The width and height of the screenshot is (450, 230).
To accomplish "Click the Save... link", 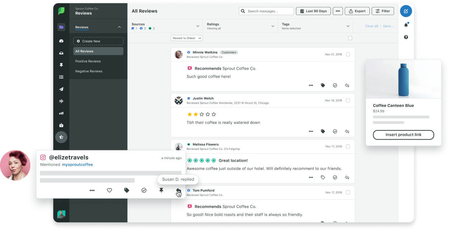I will pos(388,26).
